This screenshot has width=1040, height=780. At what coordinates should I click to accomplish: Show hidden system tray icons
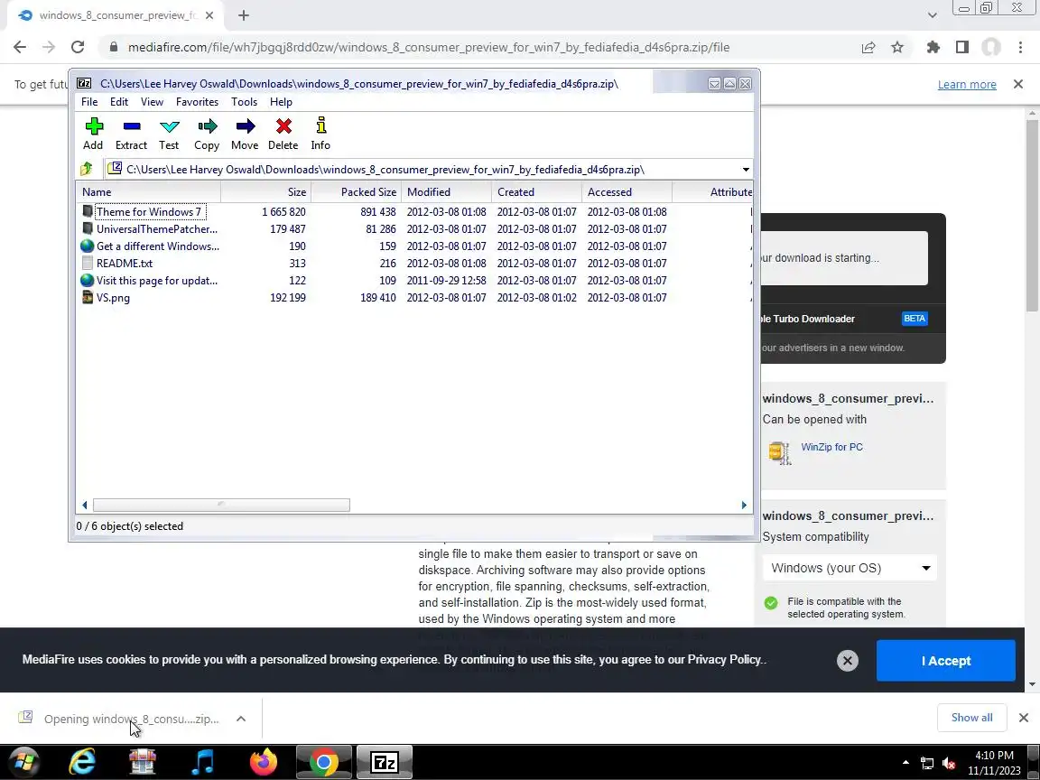pos(905,763)
